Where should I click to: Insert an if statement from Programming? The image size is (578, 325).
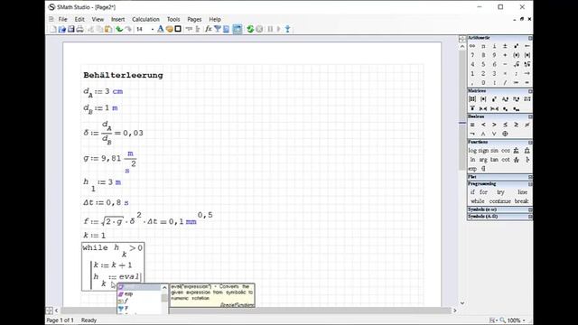coord(472,192)
